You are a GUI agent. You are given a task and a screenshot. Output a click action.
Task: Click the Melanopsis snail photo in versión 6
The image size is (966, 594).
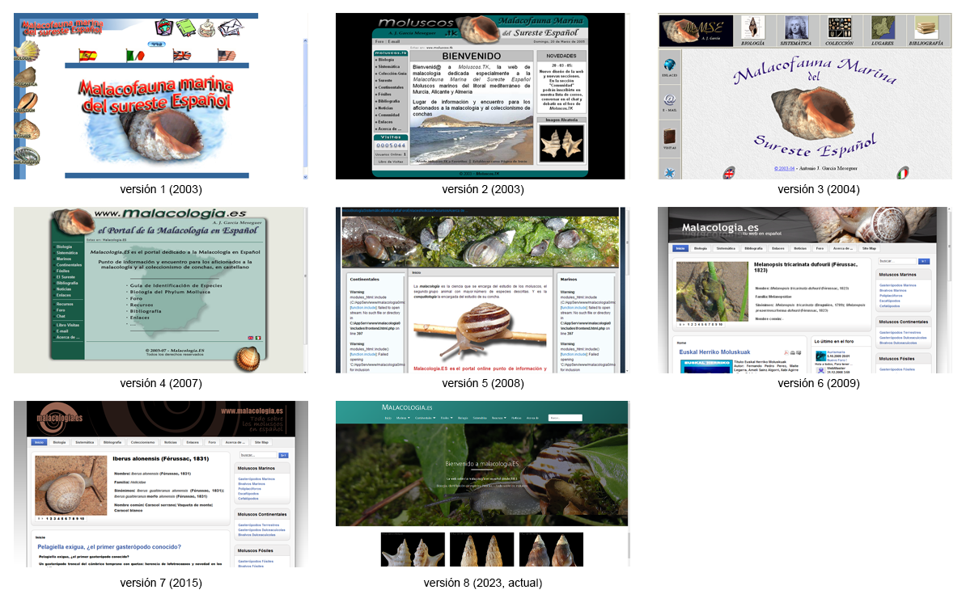(712, 292)
